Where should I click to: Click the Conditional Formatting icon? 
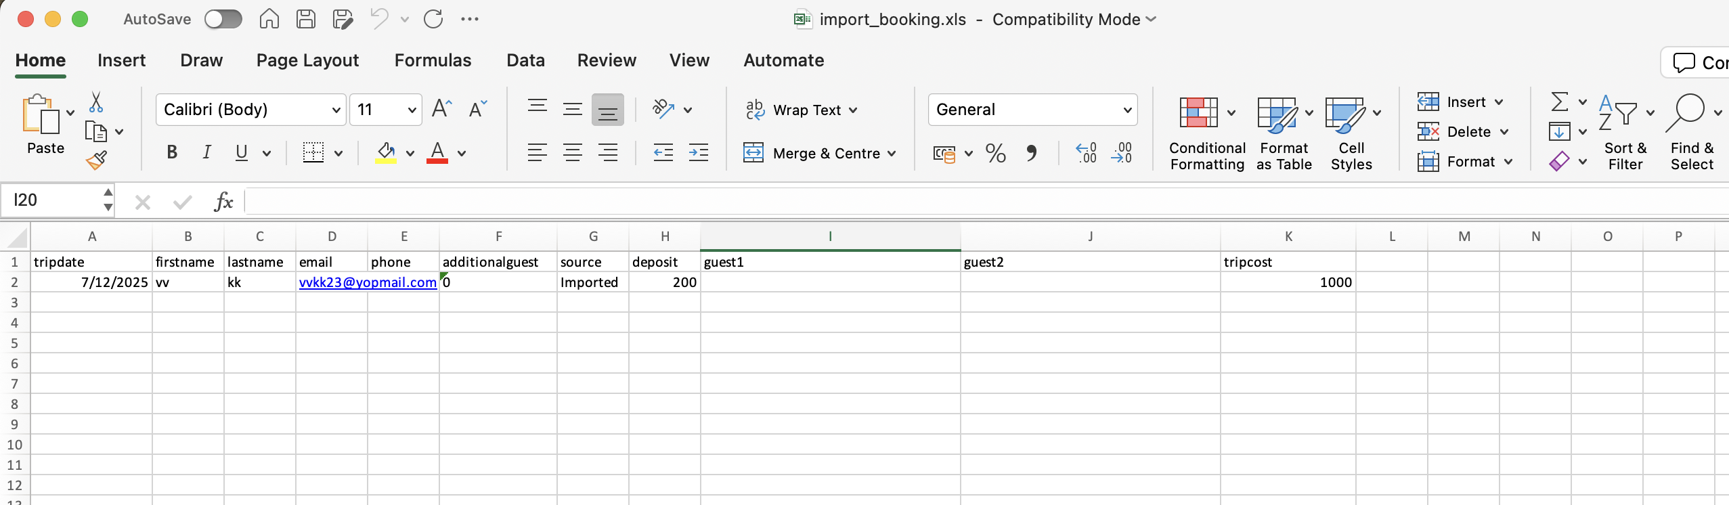click(x=1198, y=113)
